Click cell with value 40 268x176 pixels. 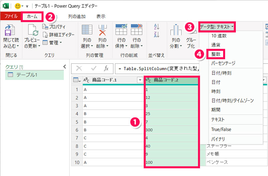pos(172,146)
